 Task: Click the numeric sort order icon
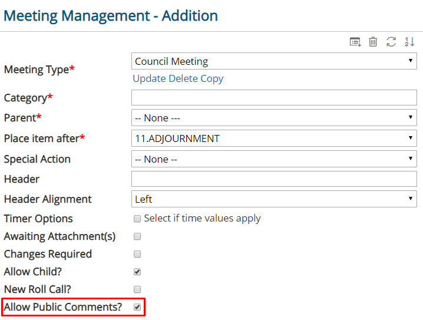[409, 42]
